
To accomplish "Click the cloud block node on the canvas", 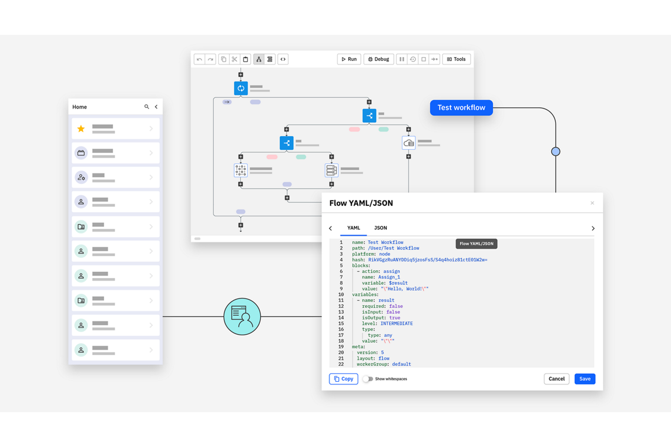I will 408,143.
